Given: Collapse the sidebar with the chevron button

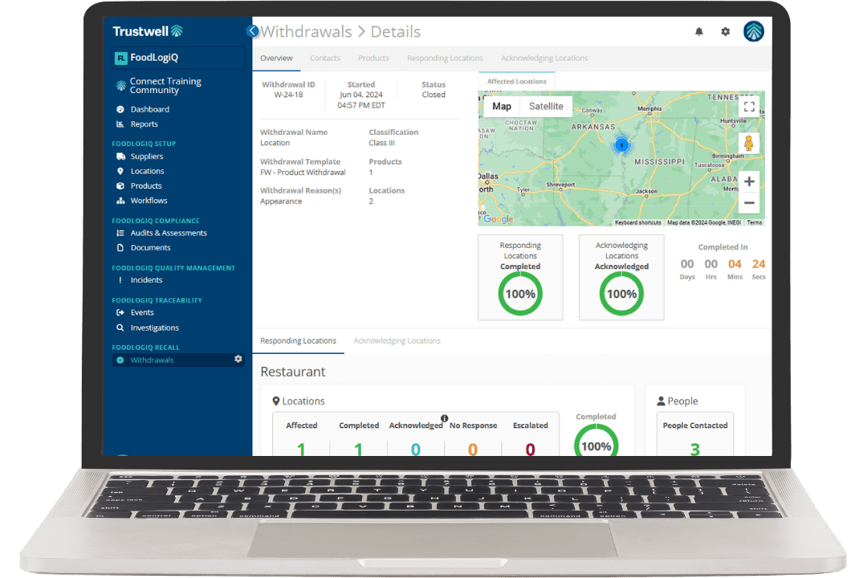Looking at the screenshot, I should point(252,31).
